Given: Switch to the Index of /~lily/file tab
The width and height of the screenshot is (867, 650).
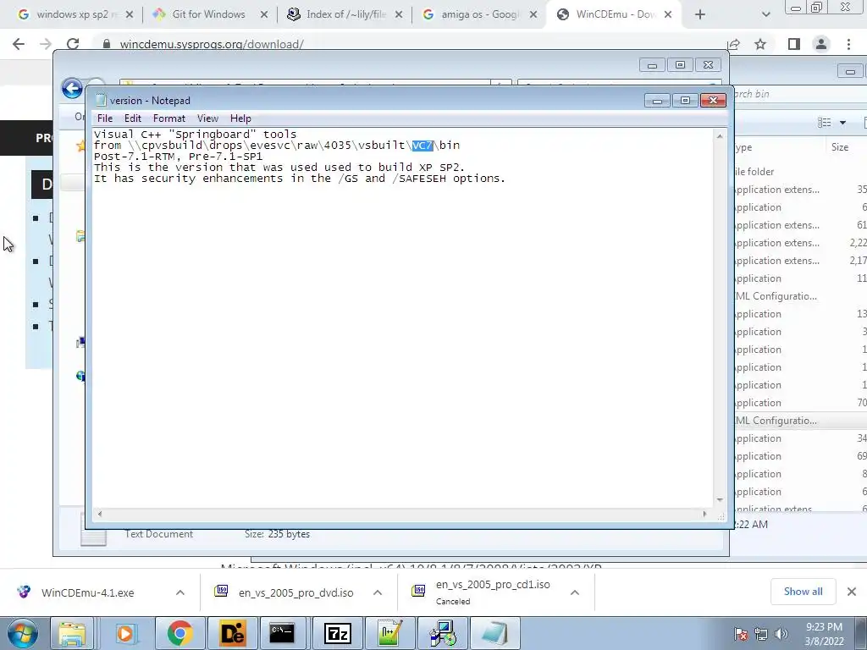Looking at the screenshot, I should (x=346, y=14).
